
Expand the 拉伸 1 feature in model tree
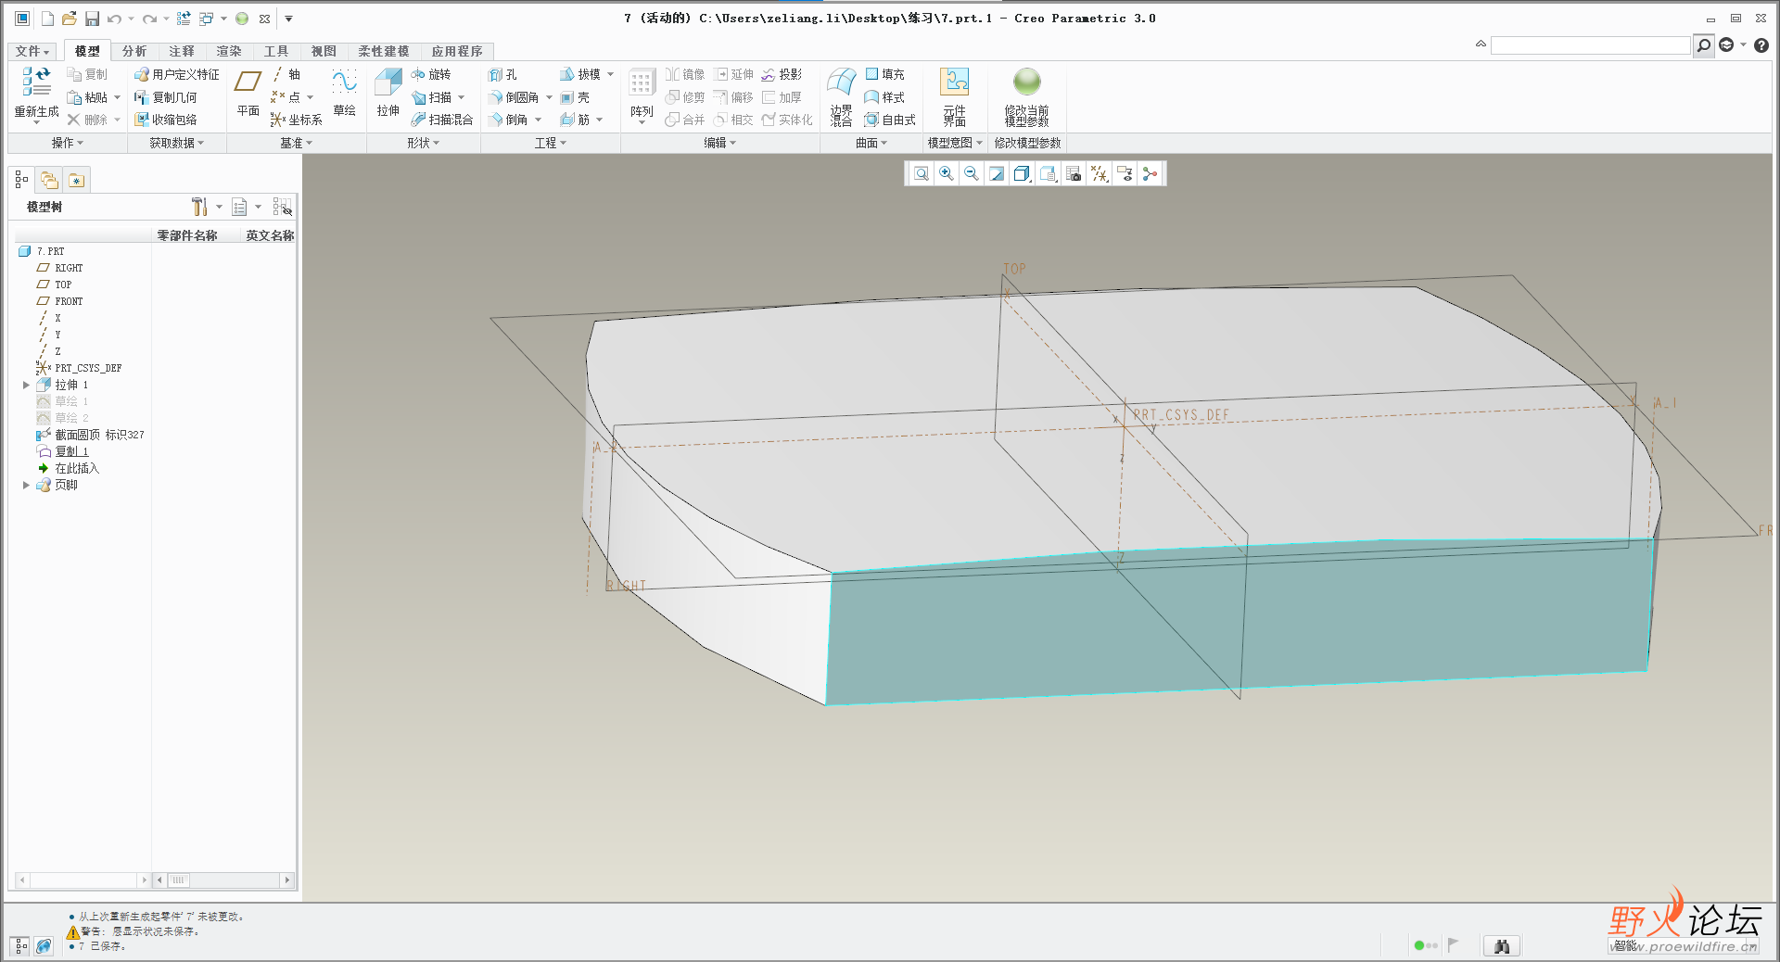coord(26,385)
